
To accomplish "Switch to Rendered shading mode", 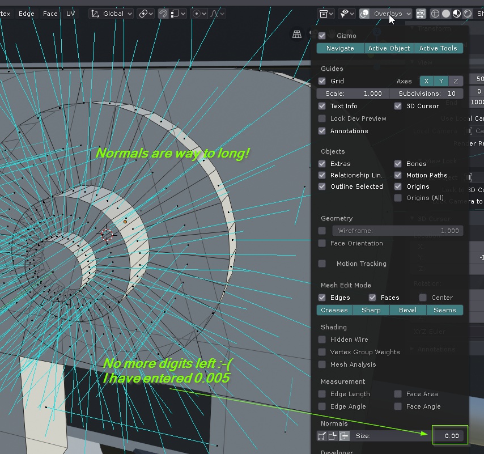I will pyautogui.click(x=468, y=14).
